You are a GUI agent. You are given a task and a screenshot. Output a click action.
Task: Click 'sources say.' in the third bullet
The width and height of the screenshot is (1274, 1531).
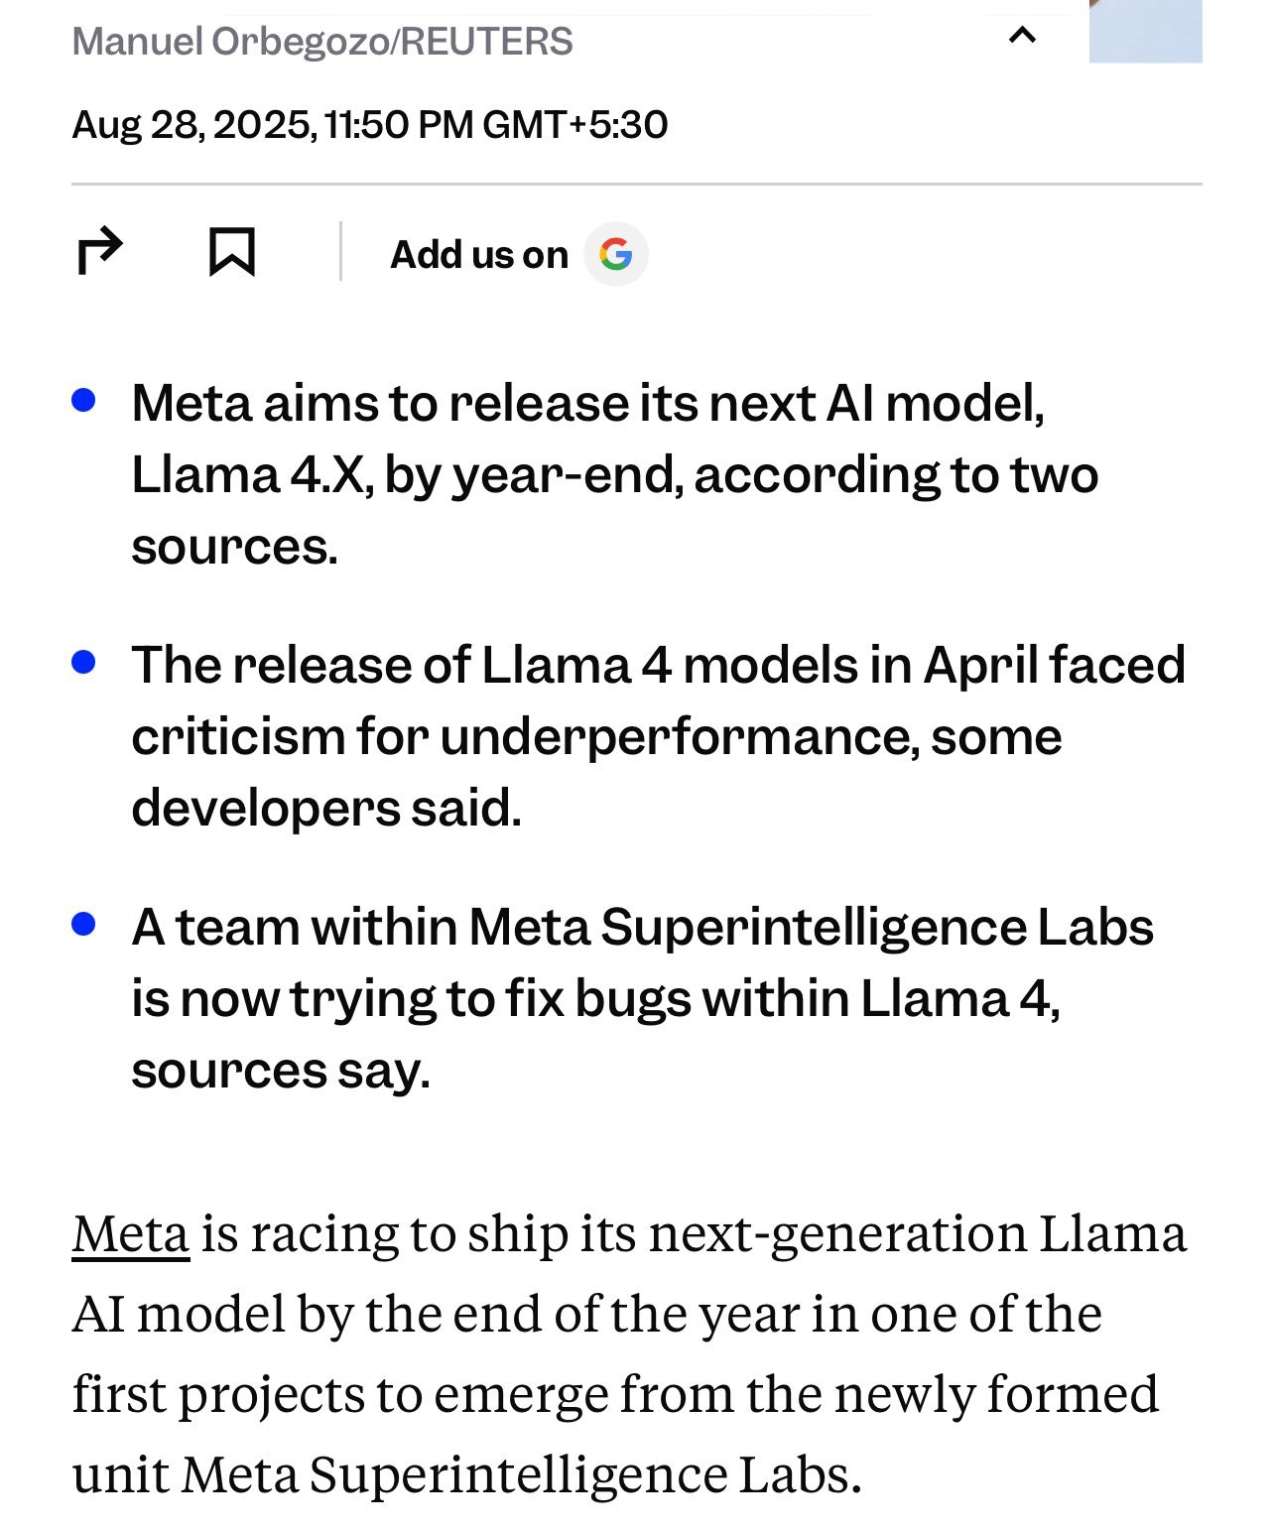281,1071
